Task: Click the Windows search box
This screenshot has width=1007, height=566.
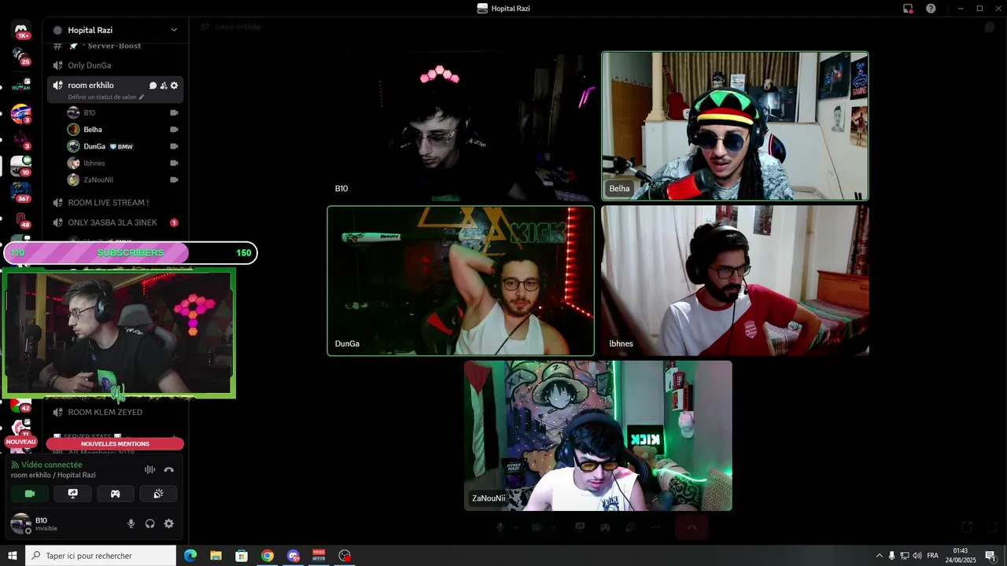Action: [101, 556]
